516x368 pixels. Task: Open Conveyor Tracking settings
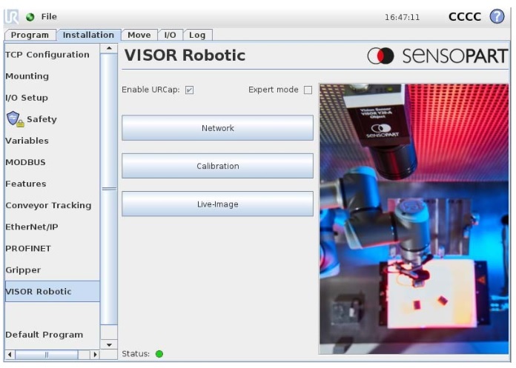pos(52,205)
